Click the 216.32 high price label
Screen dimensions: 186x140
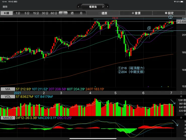pyautogui.click(x=115, y=18)
